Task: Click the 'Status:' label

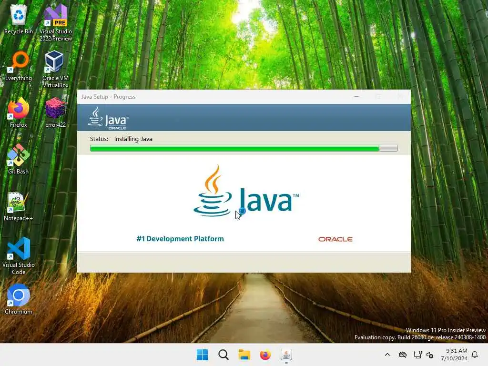Action: 99,139
